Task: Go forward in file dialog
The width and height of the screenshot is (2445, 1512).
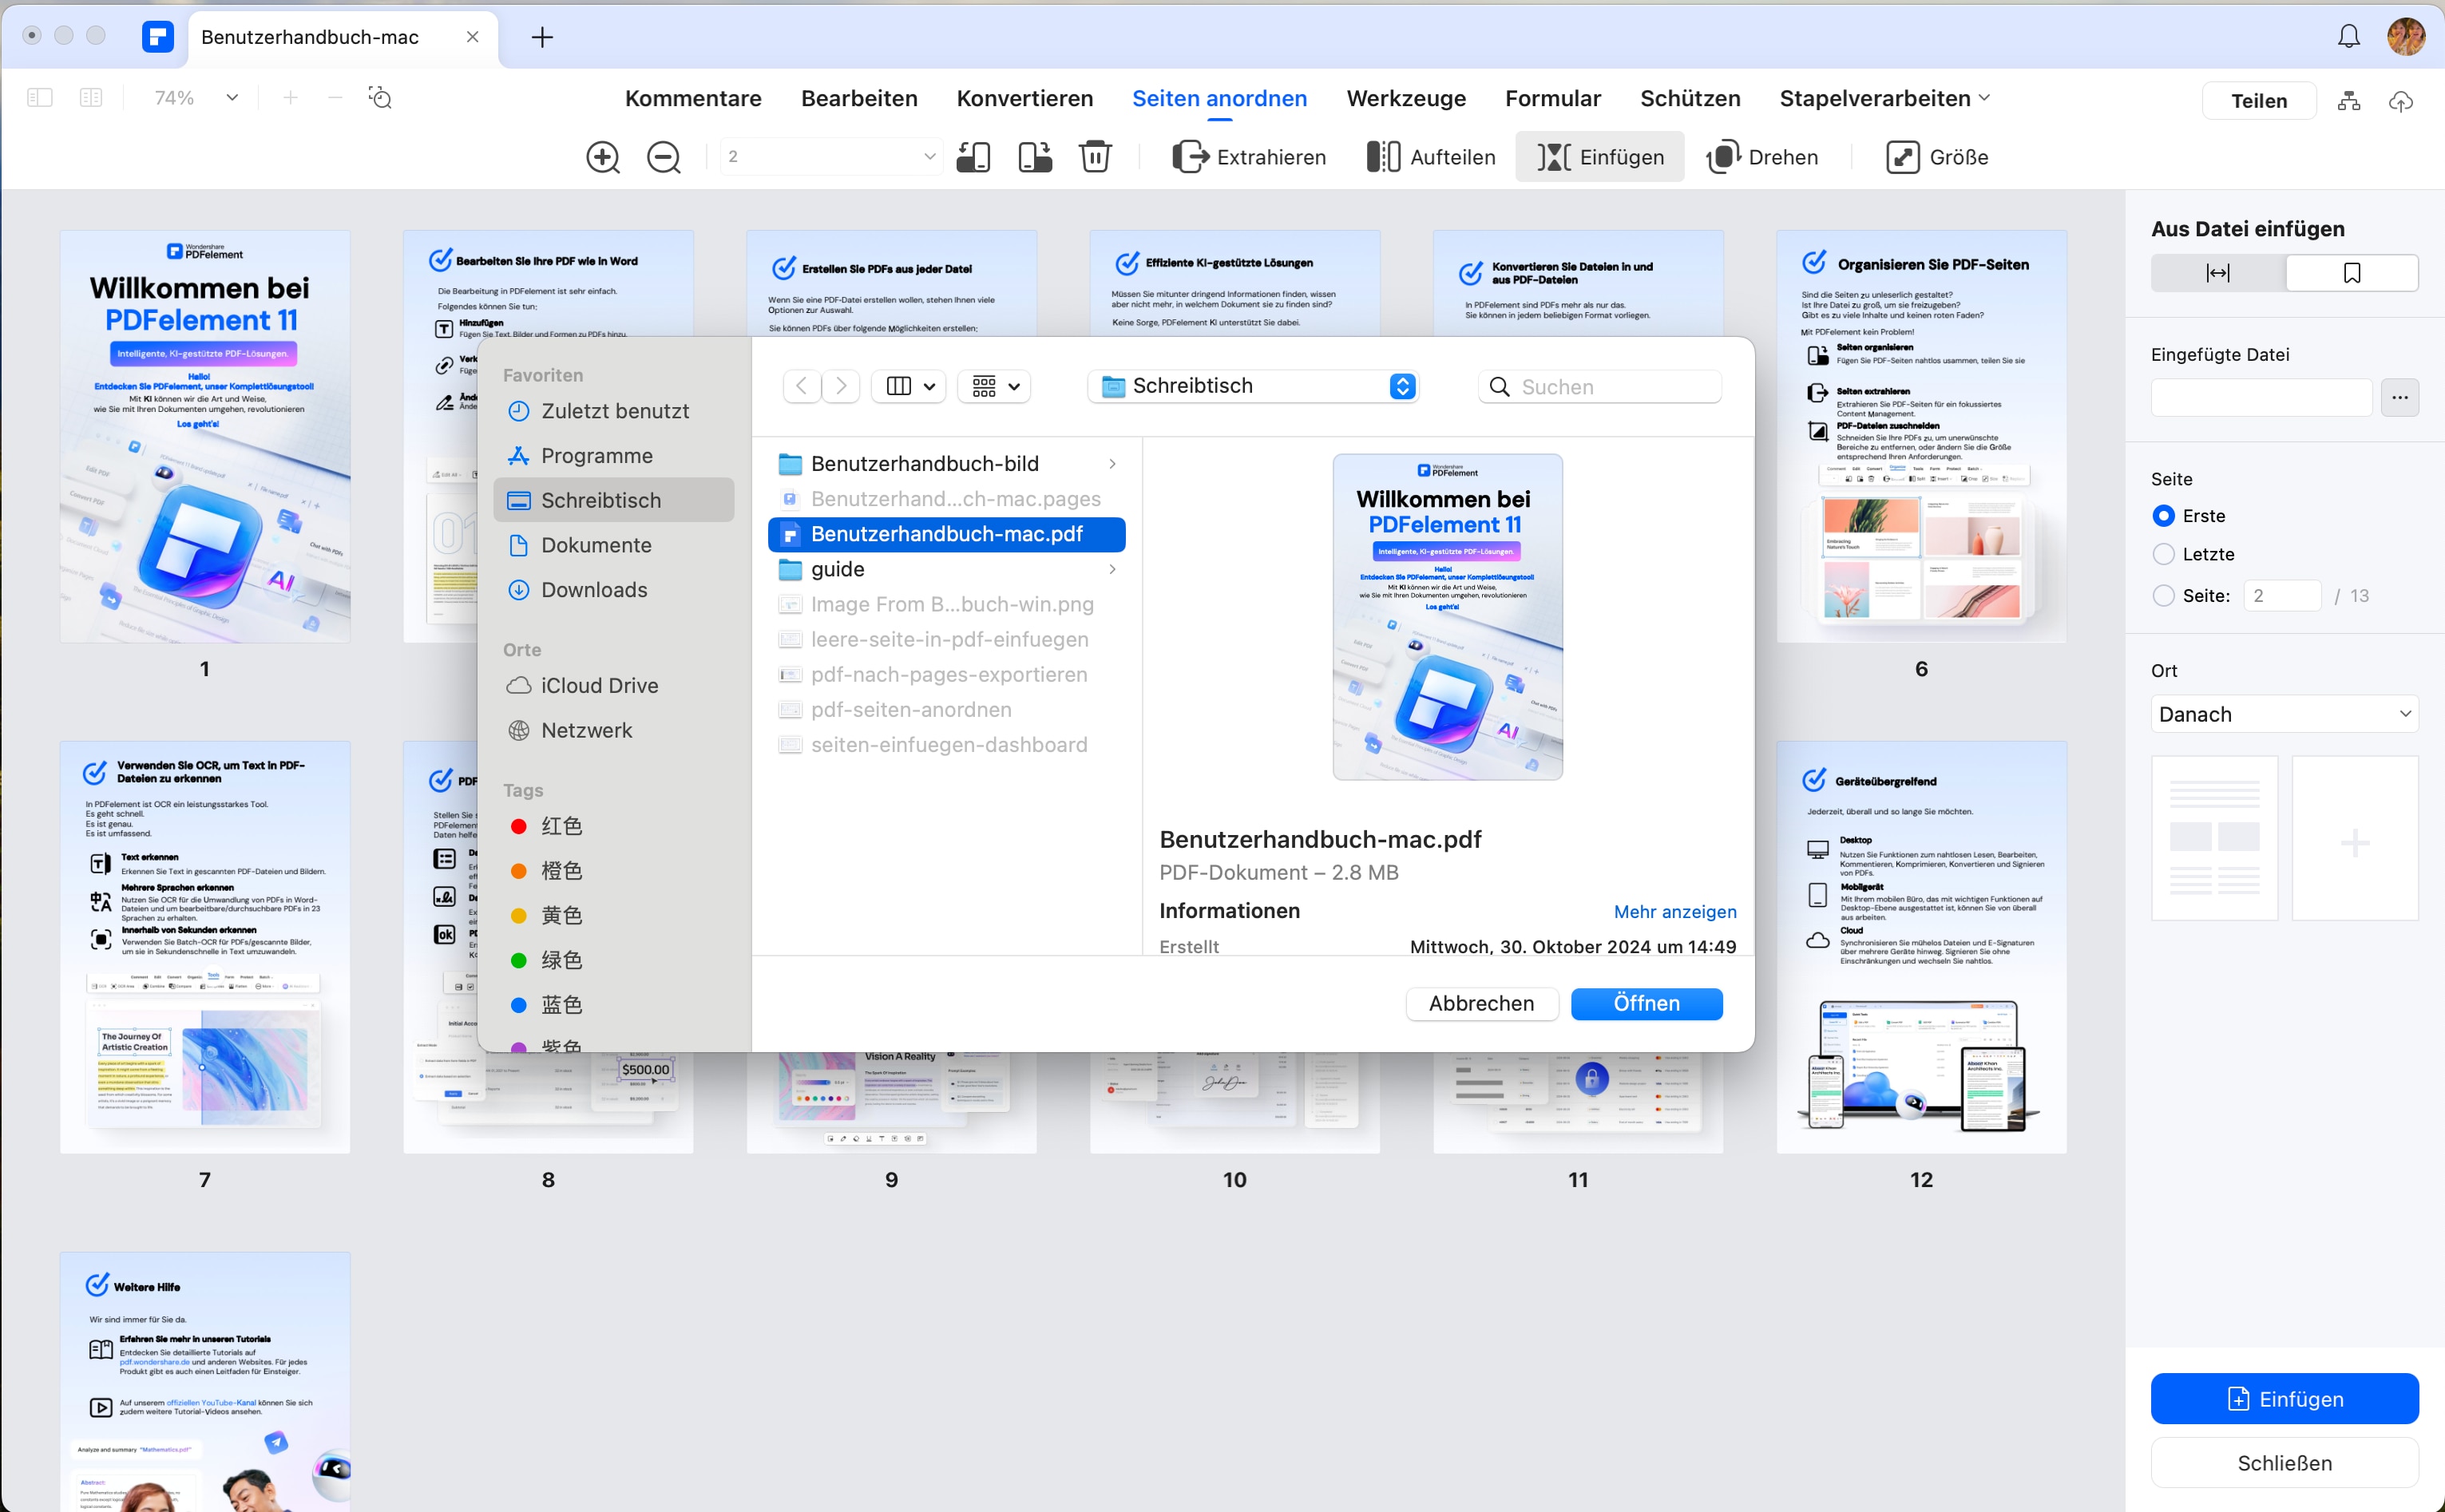Action: click(x=841, y=386)
